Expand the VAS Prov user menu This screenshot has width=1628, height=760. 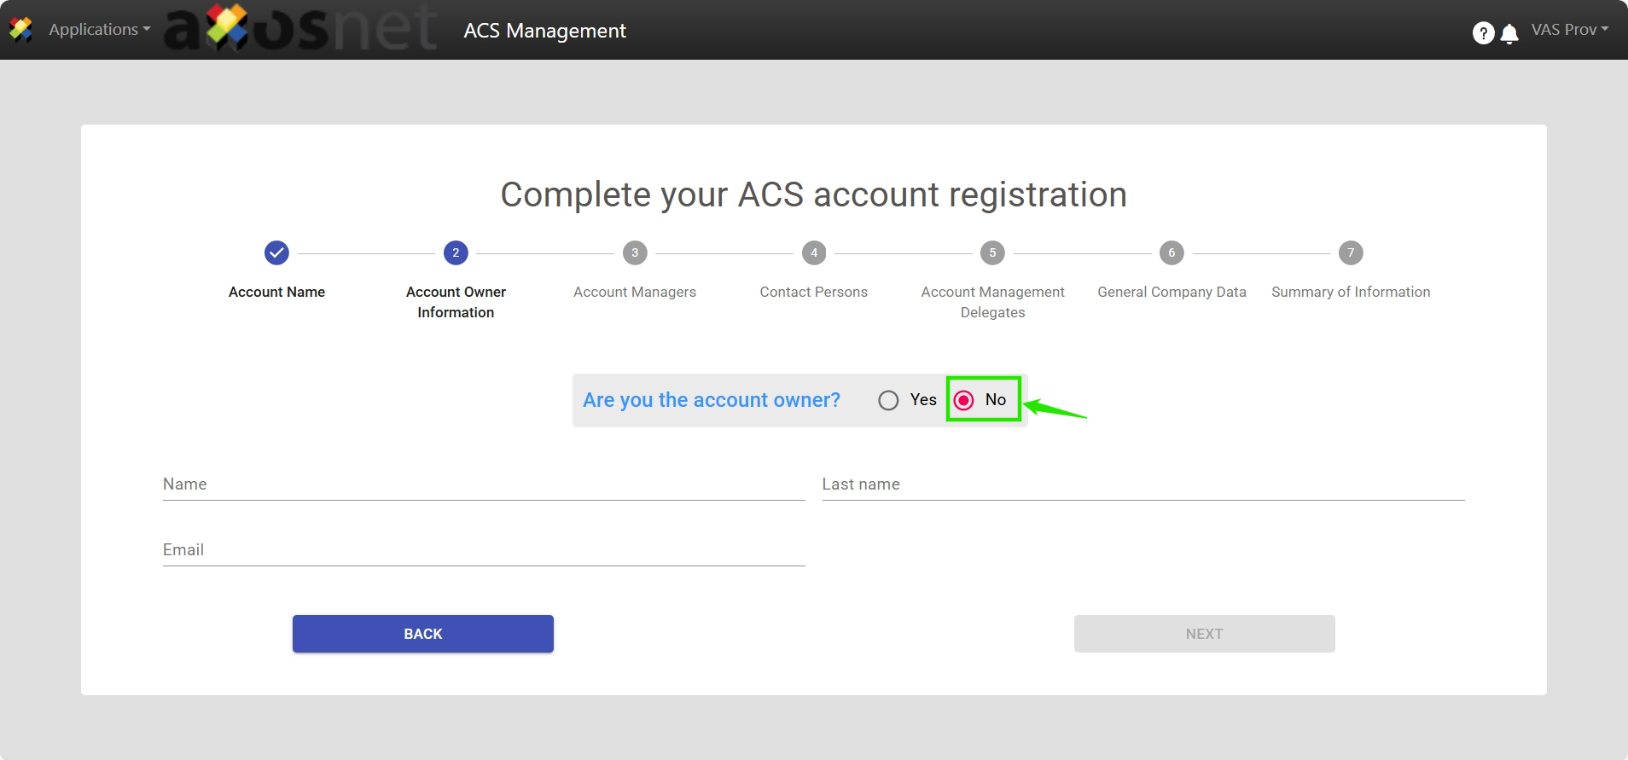(x=1569, y=30)
